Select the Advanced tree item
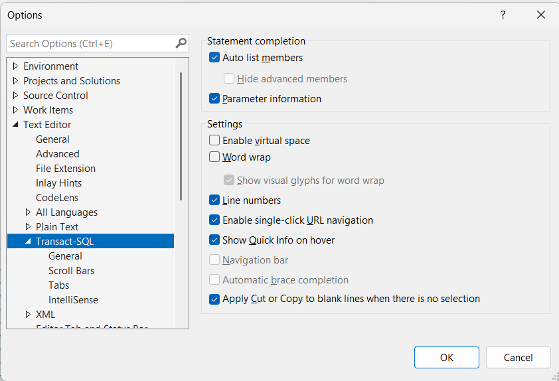Screen dimensions: 559x381 point(58,154)
